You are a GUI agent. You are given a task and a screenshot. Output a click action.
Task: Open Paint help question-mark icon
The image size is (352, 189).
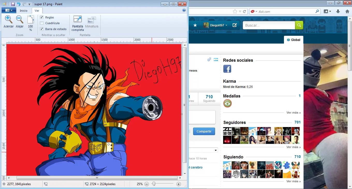[x=184, y=10]
